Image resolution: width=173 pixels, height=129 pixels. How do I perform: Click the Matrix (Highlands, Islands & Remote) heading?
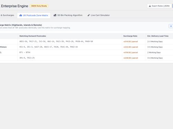coord(21,25)
